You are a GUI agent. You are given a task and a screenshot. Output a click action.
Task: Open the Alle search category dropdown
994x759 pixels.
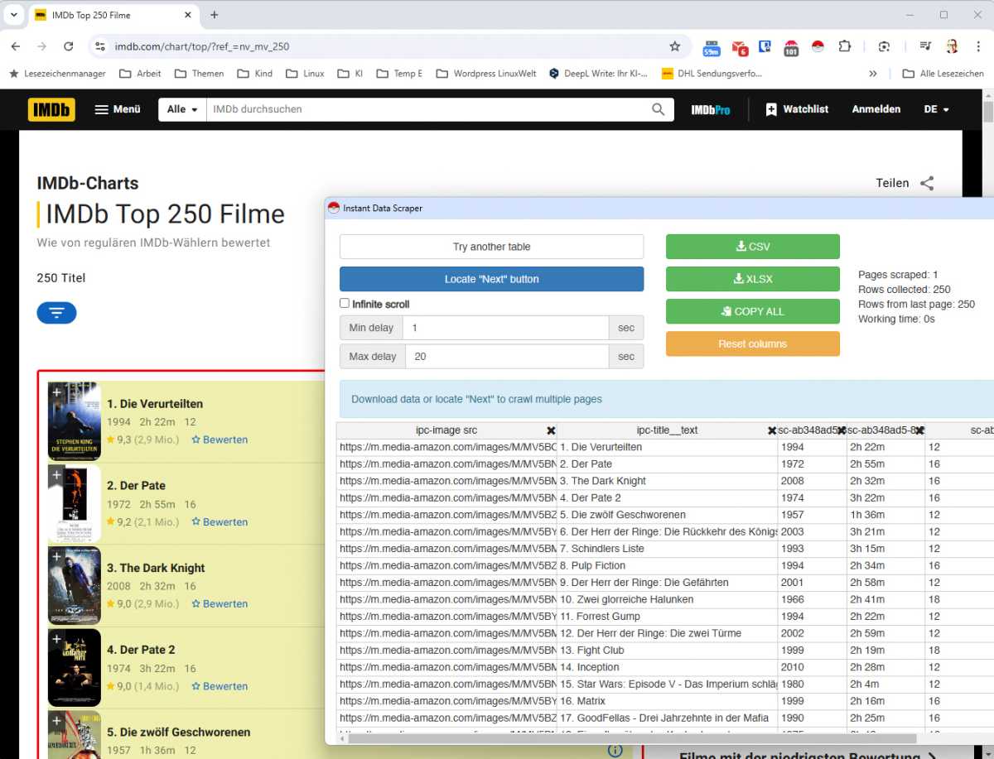point(182,109)
